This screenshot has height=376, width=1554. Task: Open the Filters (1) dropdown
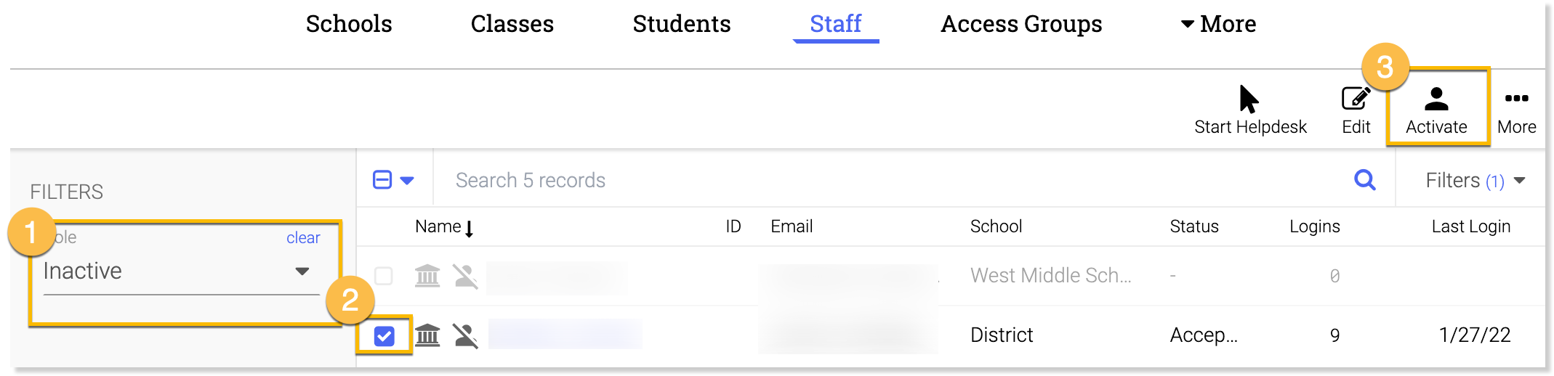pos(1474,180)
